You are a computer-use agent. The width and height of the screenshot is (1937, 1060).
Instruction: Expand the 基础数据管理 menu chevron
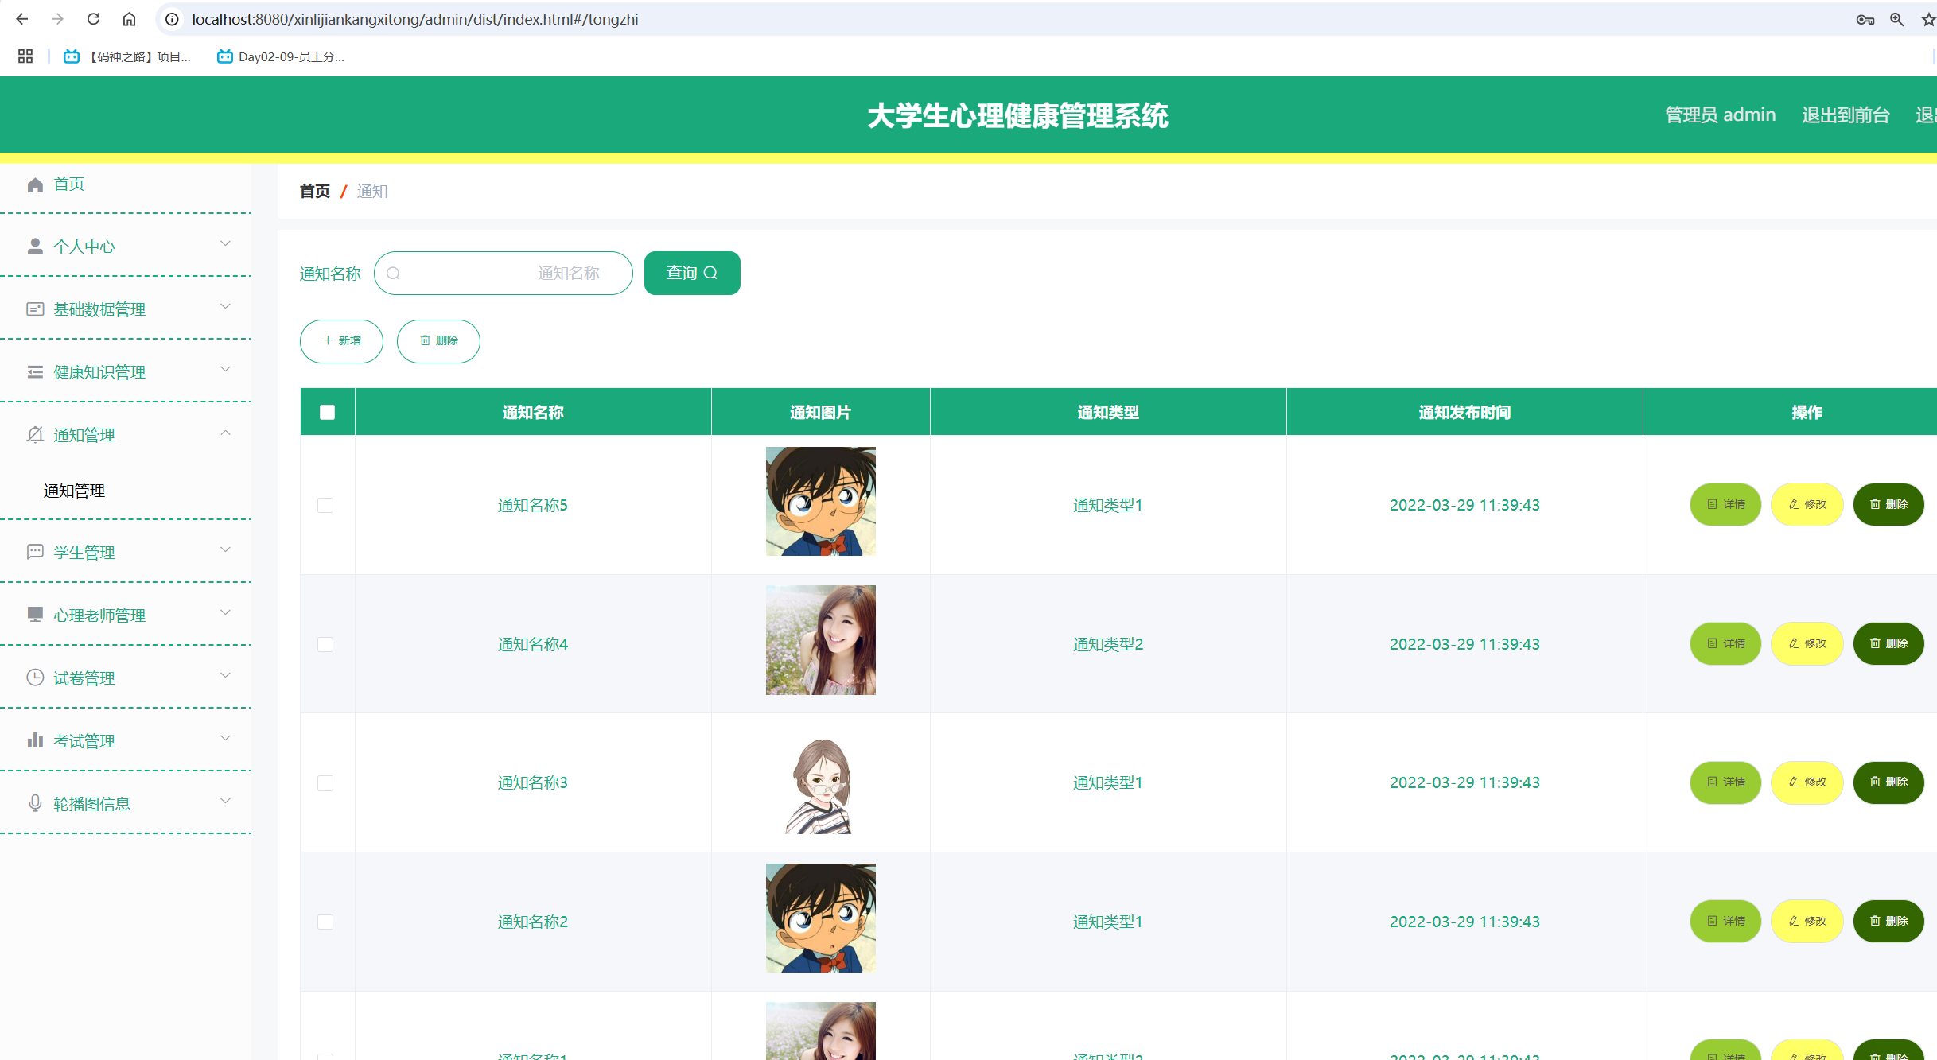tap(225, 307)
